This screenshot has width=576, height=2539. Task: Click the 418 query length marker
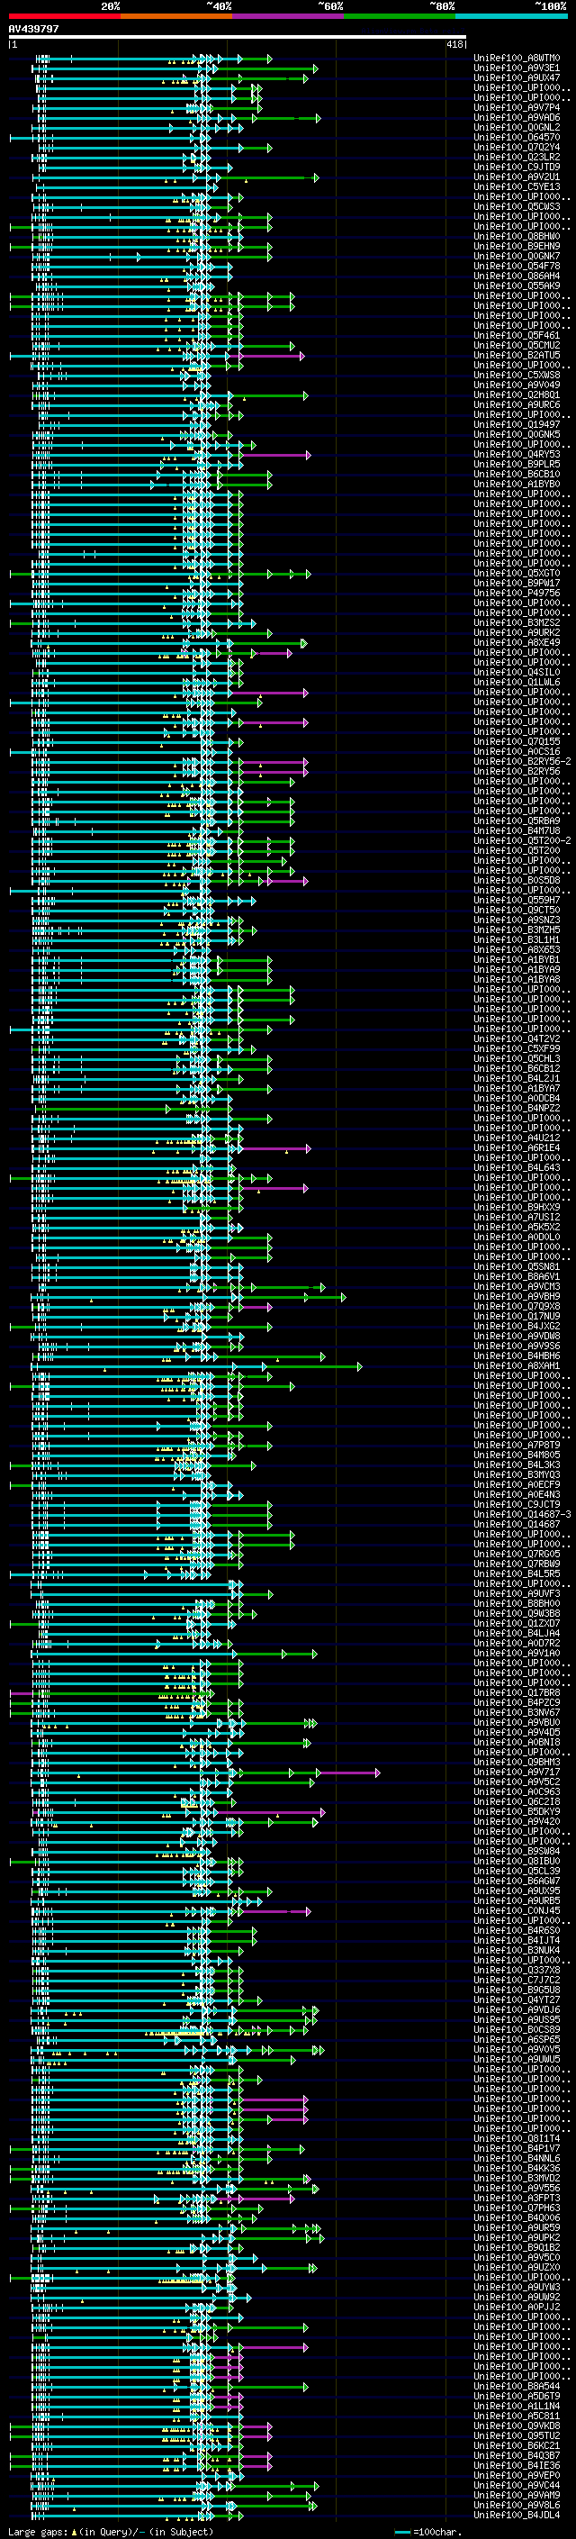[454, 44]
